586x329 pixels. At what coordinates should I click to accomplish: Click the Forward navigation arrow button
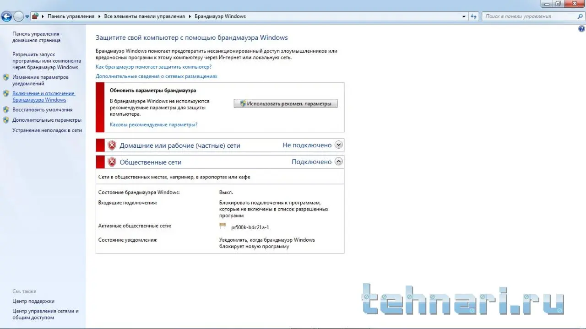(x=18, y=17)
